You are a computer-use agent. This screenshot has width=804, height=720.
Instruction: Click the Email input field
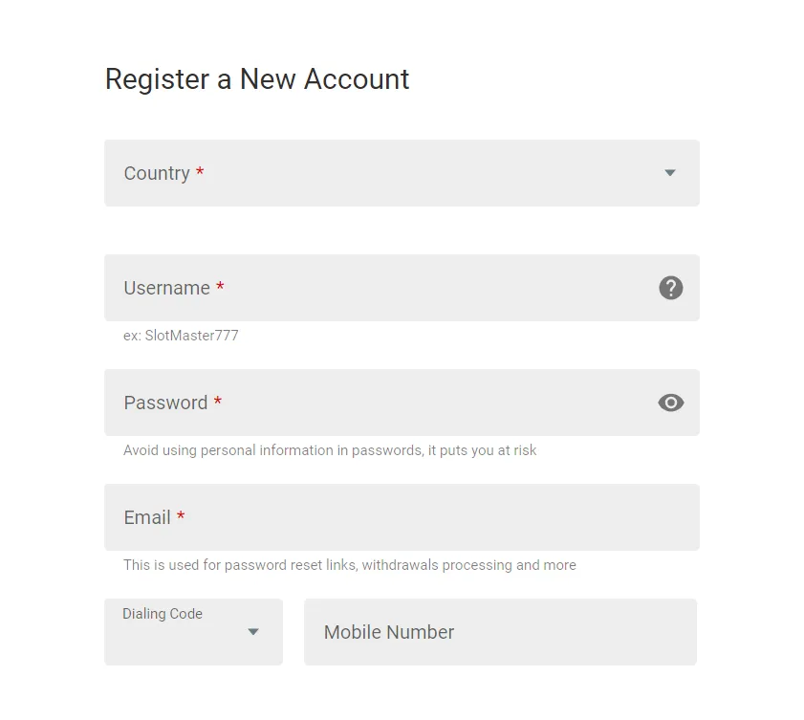coord(402,517)
